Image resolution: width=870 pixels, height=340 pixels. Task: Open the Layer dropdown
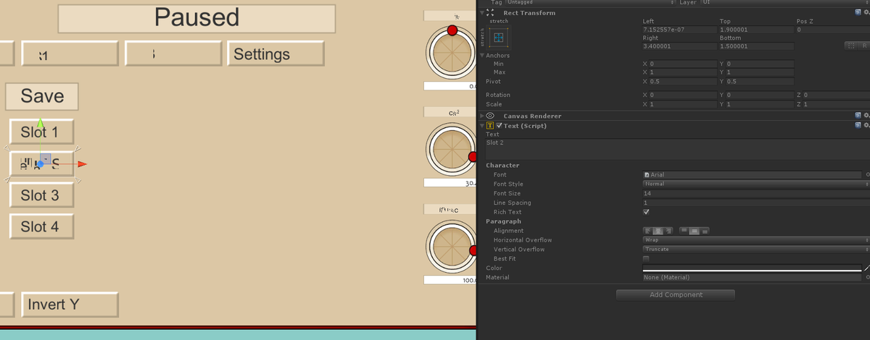[784, 3]
